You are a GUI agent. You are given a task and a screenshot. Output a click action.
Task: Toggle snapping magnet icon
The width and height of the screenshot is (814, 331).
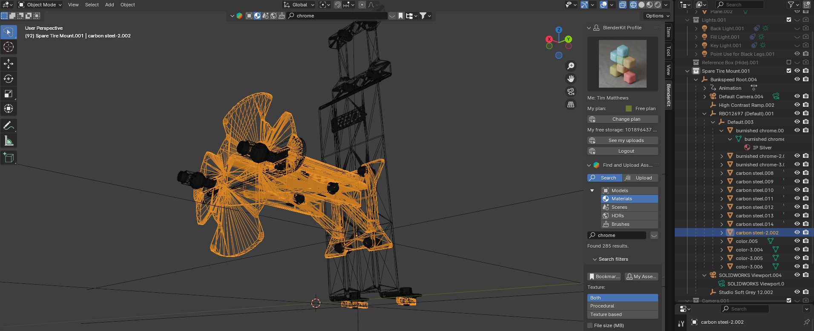click(x=337, y=5)
